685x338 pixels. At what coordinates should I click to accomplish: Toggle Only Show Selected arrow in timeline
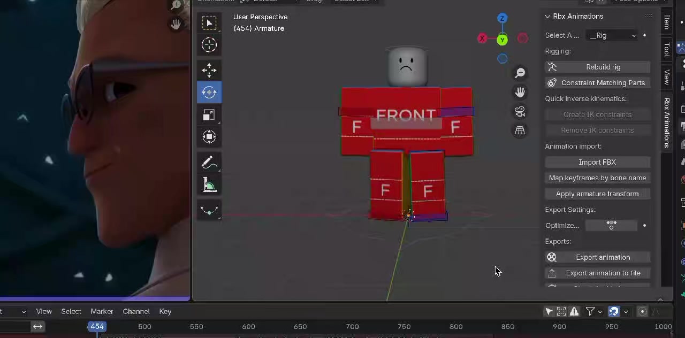click(x=549, y=311)
